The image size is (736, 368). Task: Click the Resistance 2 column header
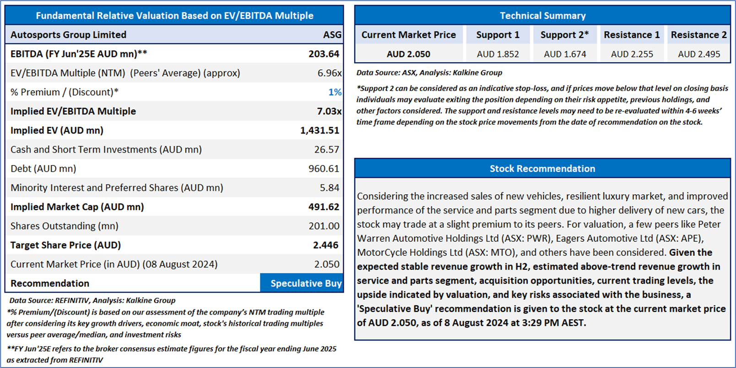(x=698, y=35)
